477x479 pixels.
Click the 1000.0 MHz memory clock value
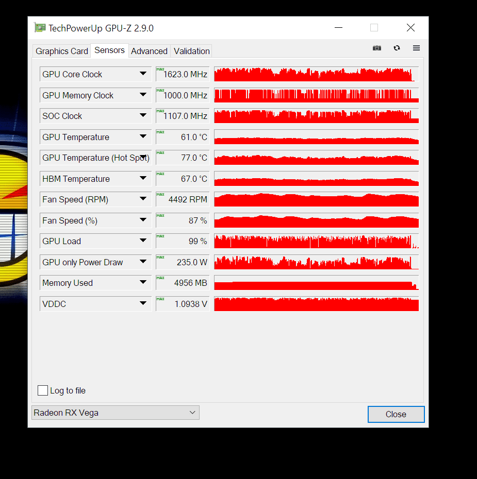[x=183, y=95]
